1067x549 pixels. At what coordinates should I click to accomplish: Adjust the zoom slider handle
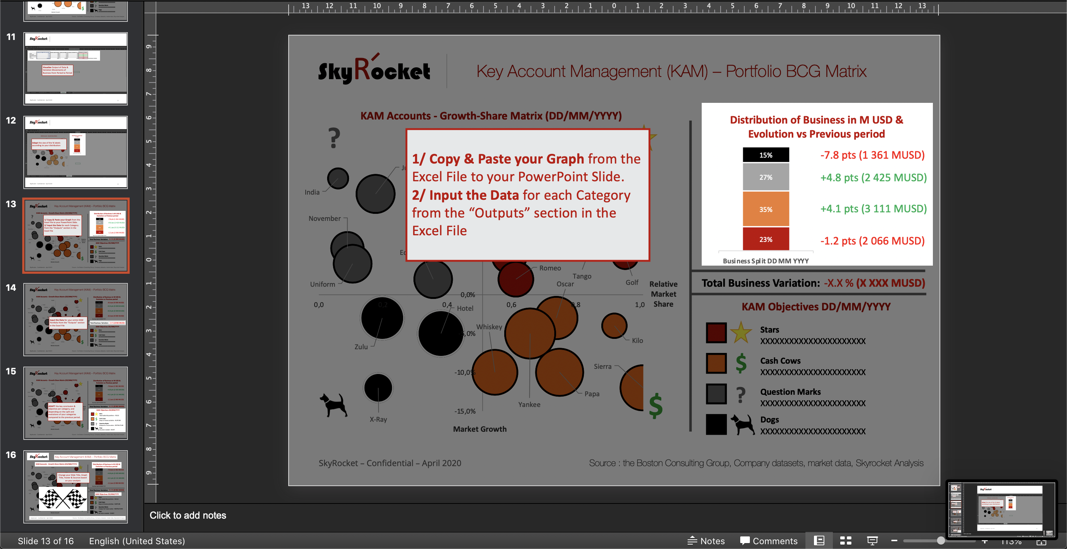pyautogui.click(x=941, y=541)
